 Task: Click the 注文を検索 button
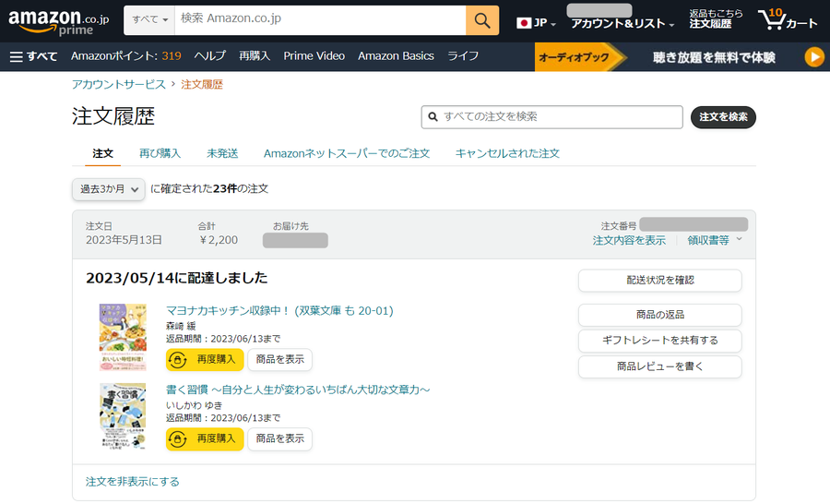pyautogui.click(x=723, y=117)
